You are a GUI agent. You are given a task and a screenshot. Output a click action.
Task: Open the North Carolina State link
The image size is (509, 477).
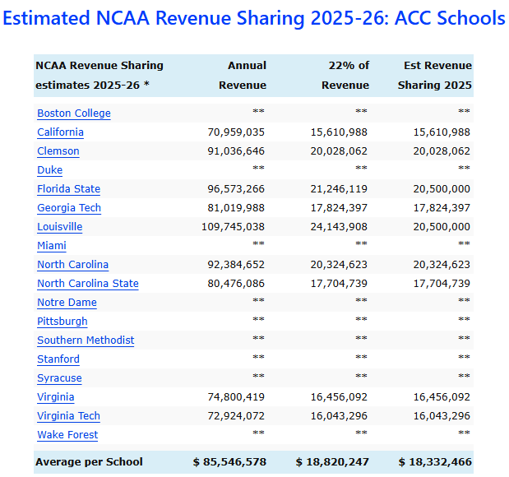[88, 284]
